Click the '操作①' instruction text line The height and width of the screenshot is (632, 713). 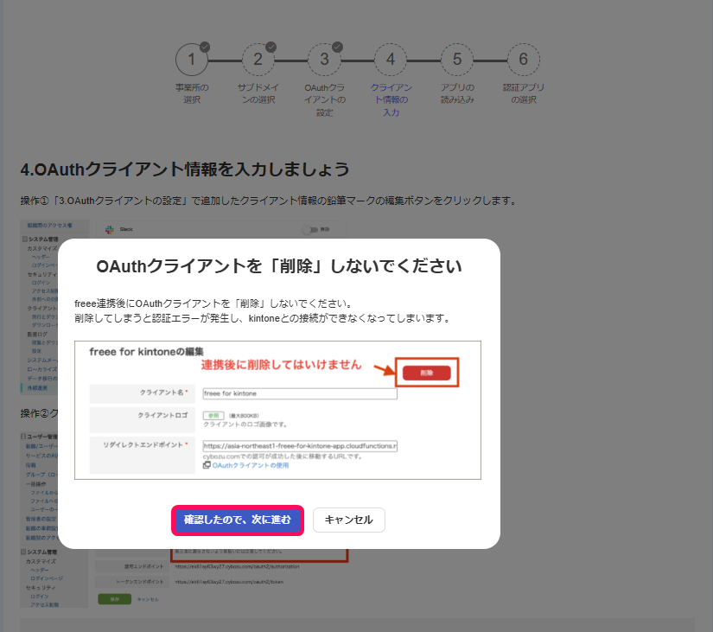[268, 201]
